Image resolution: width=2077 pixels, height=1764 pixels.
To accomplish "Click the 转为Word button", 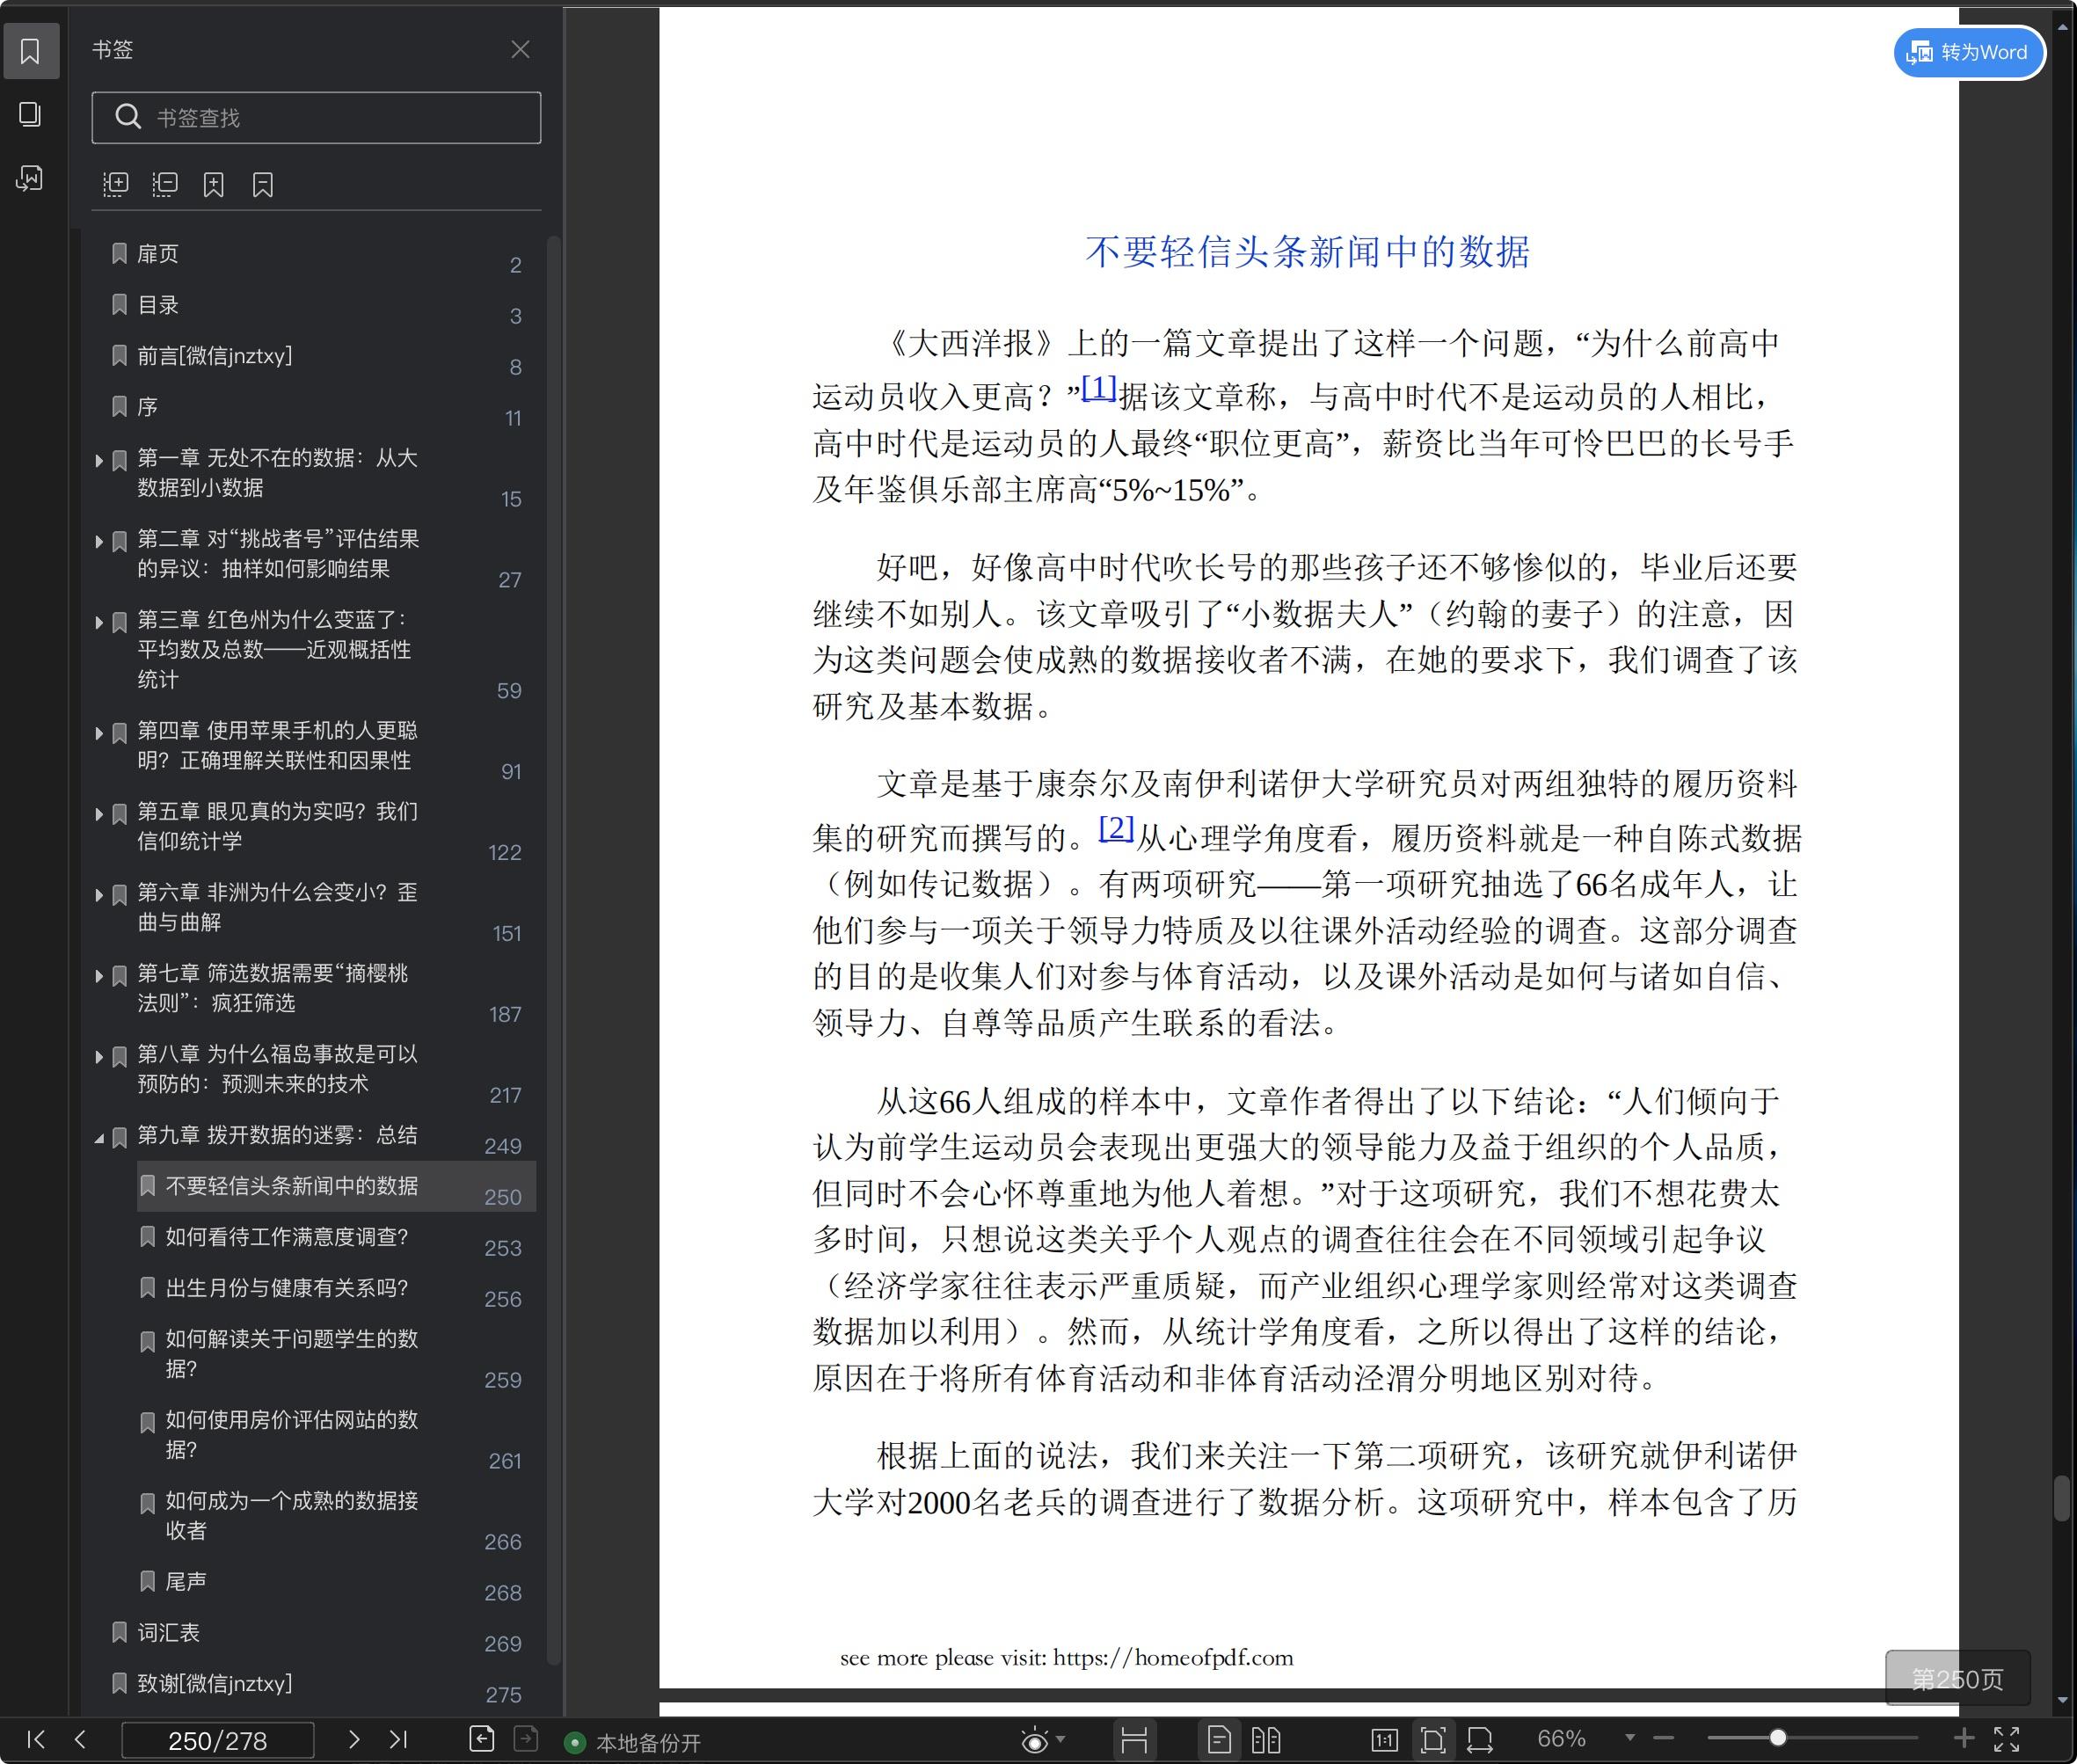I will pyautogui.click(x=1968, y=52).
